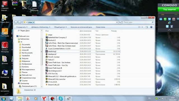Open Foxit Reader desktop icon
Viewport: 179px width, 101px height.
coord(5,33)
